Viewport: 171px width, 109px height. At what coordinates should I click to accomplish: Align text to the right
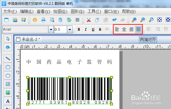131,29
